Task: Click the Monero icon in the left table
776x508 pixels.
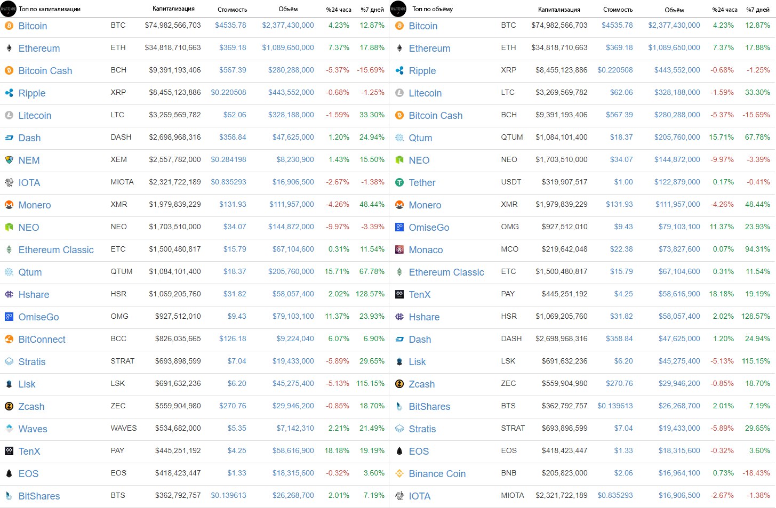Action: (x=9, y=205)
